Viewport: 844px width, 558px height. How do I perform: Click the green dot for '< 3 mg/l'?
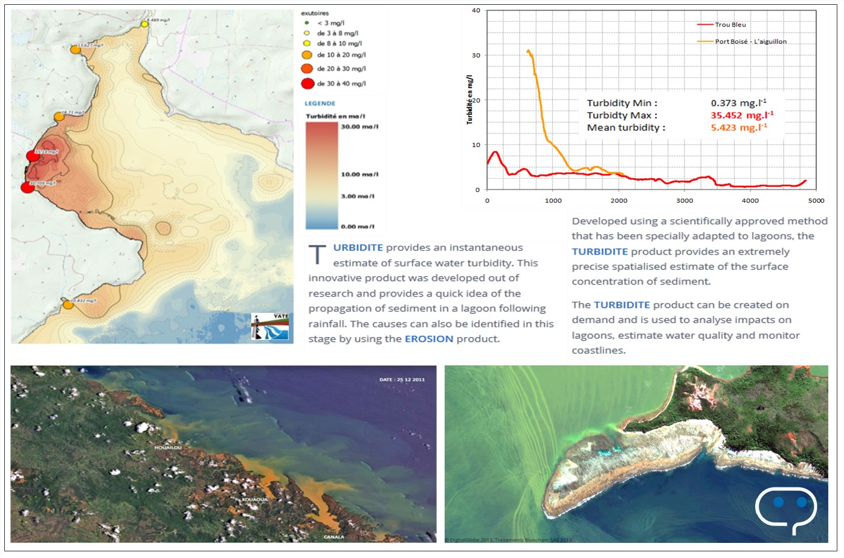coord(306,23)
